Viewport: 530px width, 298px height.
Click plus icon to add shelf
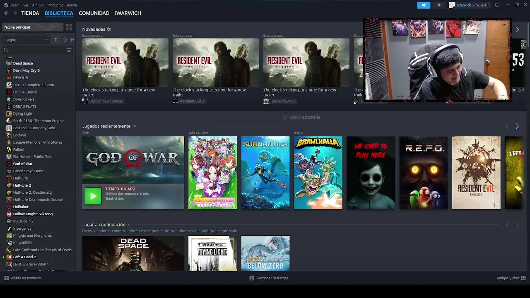285,117
